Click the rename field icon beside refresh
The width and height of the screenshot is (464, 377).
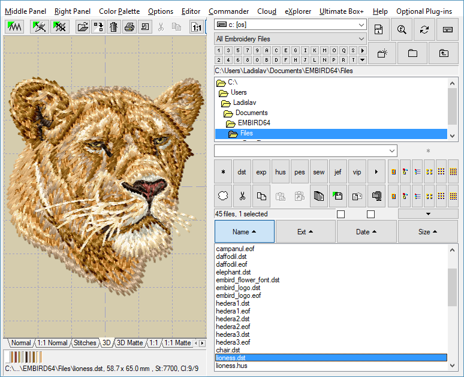[447, 29]
